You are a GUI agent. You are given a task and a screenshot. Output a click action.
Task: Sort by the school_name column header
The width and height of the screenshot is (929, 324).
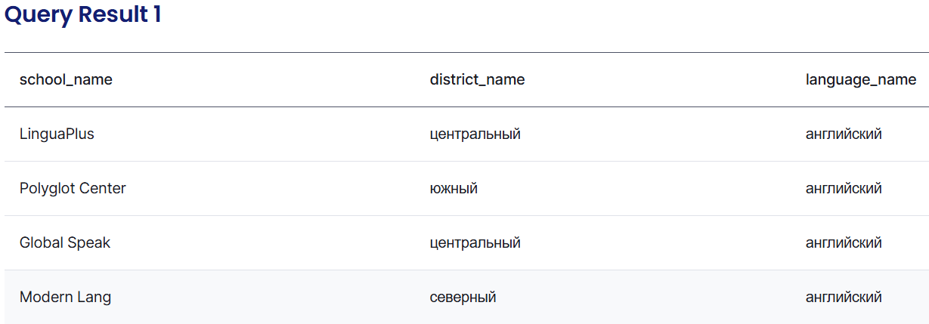(x=66, y=79)
